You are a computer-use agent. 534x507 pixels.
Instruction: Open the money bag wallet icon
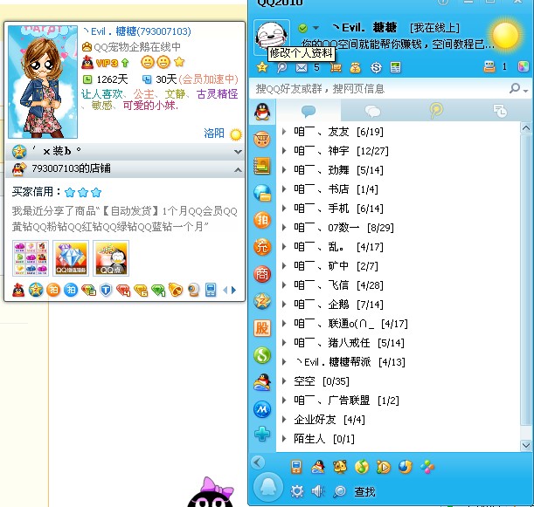tap(355, 68)
